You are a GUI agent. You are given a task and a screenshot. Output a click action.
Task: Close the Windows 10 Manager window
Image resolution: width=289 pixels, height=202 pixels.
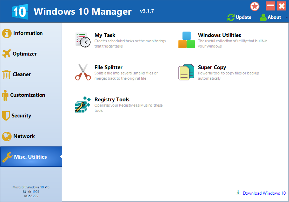(x=282, y=6)
